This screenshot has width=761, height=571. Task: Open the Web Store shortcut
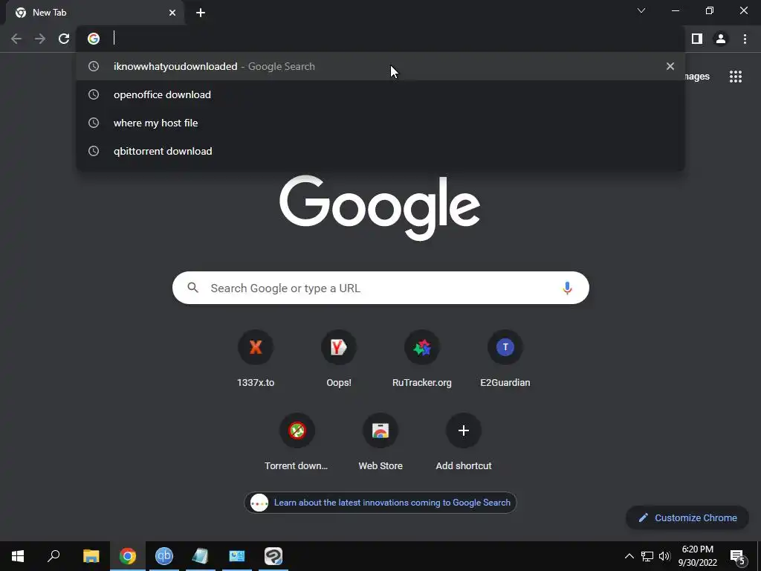380,442
